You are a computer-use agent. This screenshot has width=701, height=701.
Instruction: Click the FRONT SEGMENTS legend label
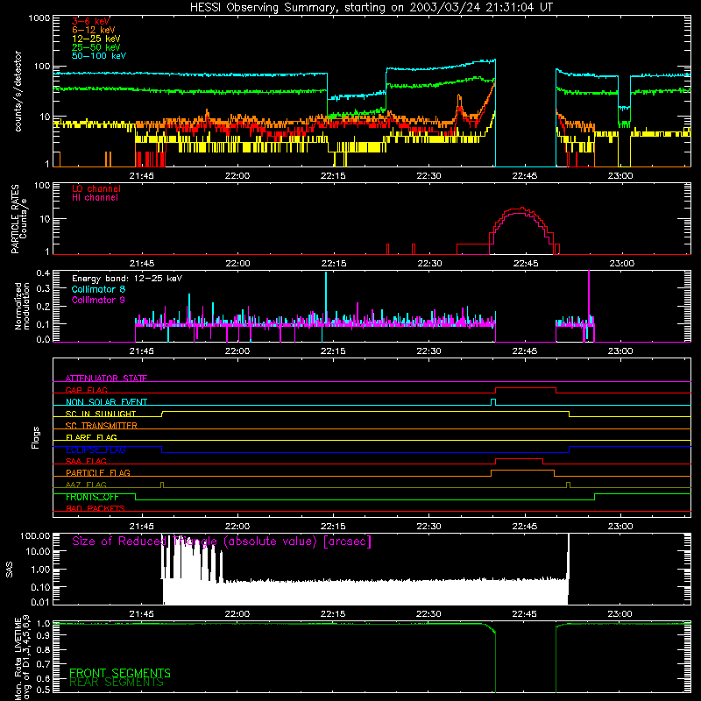tap(120, 673)
